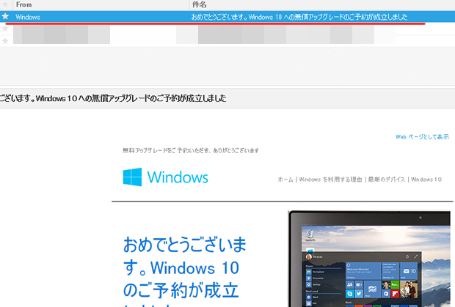This screenshot has width=455, height=307.
Task: Toggle star on the second email row
Action: coord(5,29)
